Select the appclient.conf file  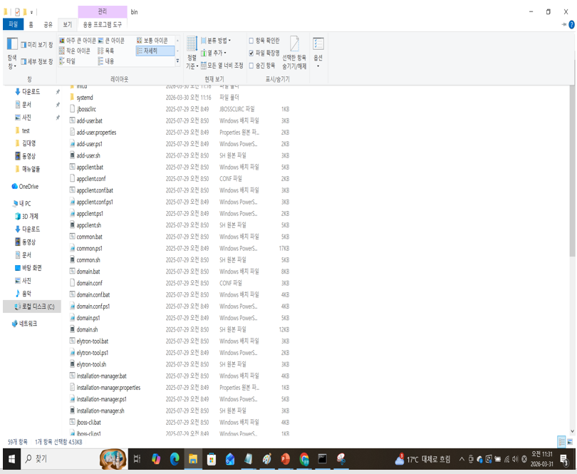point(91,179)
